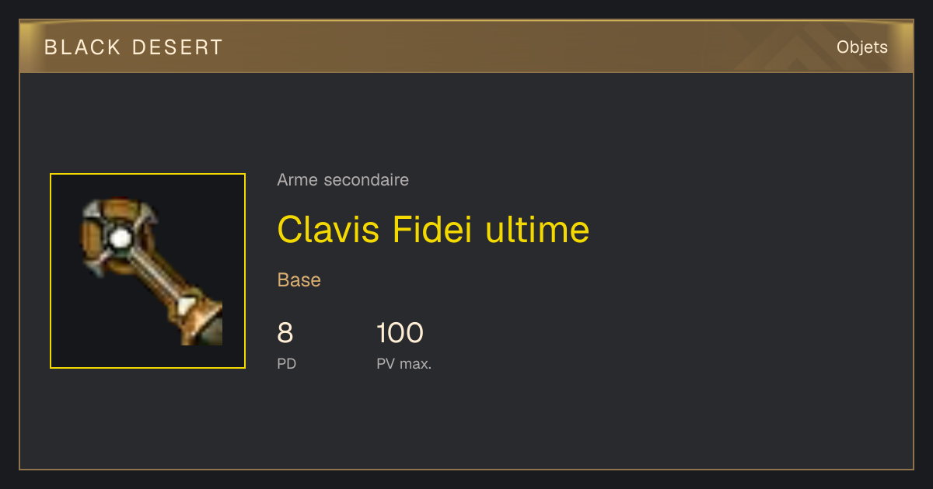Click the PD value of 8
The width and height of the screenshot is (933, 489).
pos(285,333)
